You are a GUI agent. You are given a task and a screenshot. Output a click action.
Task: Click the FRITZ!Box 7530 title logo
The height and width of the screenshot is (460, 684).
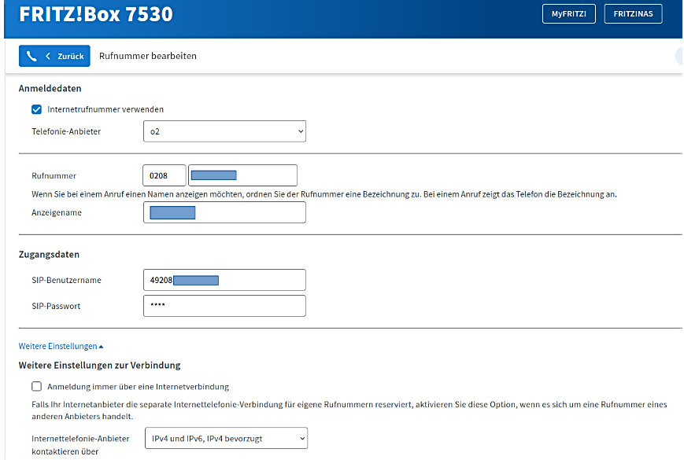click(x=96, y=14)
